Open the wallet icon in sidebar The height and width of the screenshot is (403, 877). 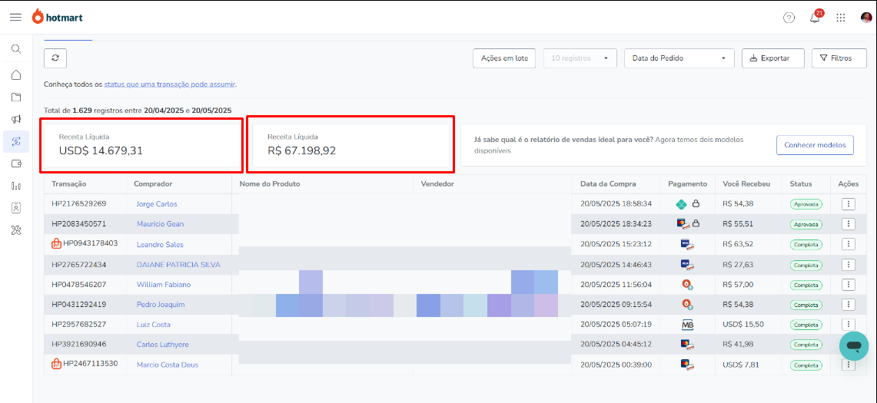[16, 164]
